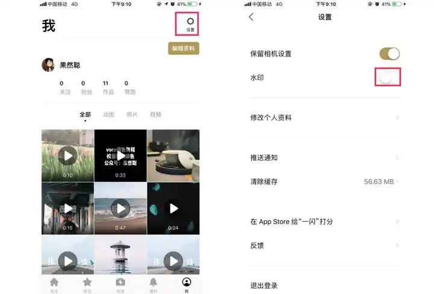
Task: Switch to the 动图 tab
Action: [x=108, y=114]
